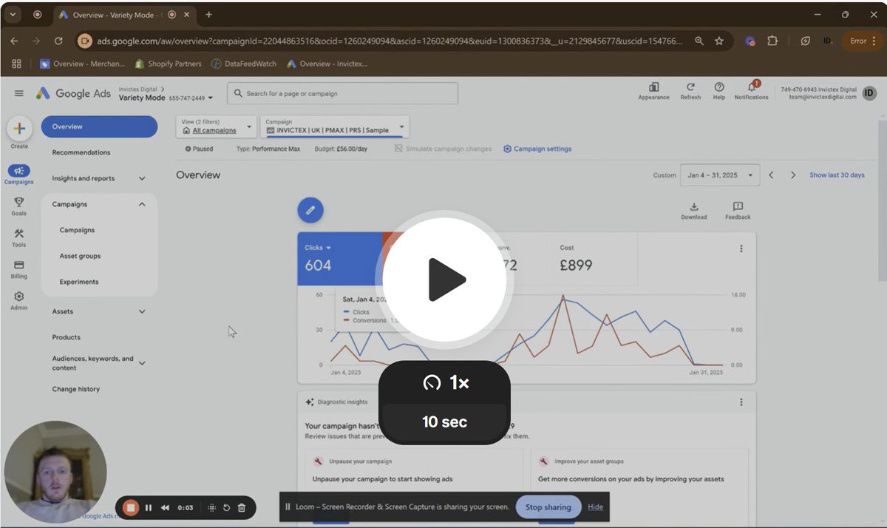The image size is (887, 528).
Task: Open Diagnostic insights three-dot menu
Action: [x=741, y=402]
